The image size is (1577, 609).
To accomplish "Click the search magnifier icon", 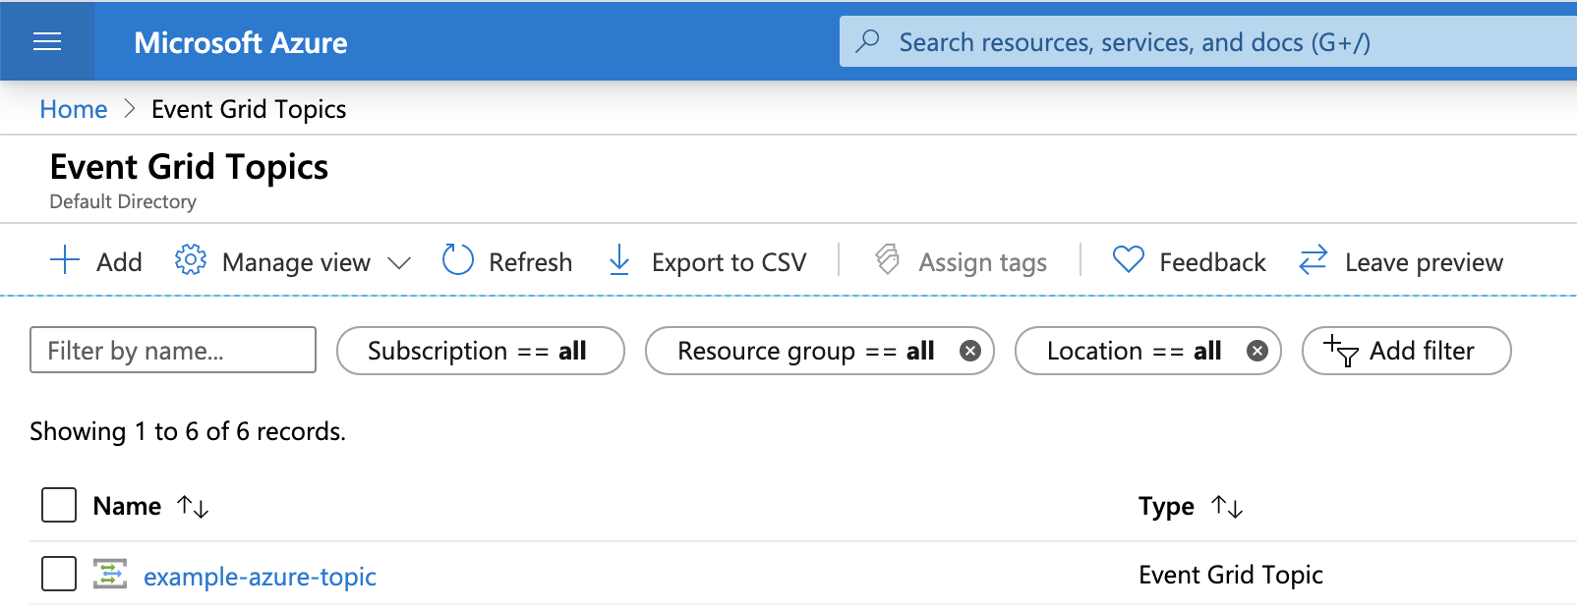I will tap(867, 41).
